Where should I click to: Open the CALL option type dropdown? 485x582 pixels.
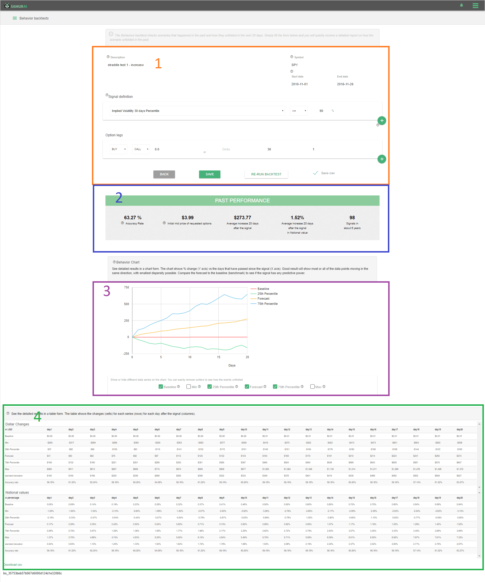click(141, 149)
